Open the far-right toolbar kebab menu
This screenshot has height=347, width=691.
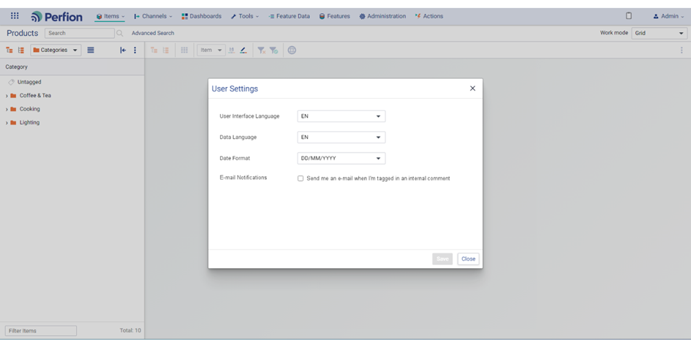(681, 50)
